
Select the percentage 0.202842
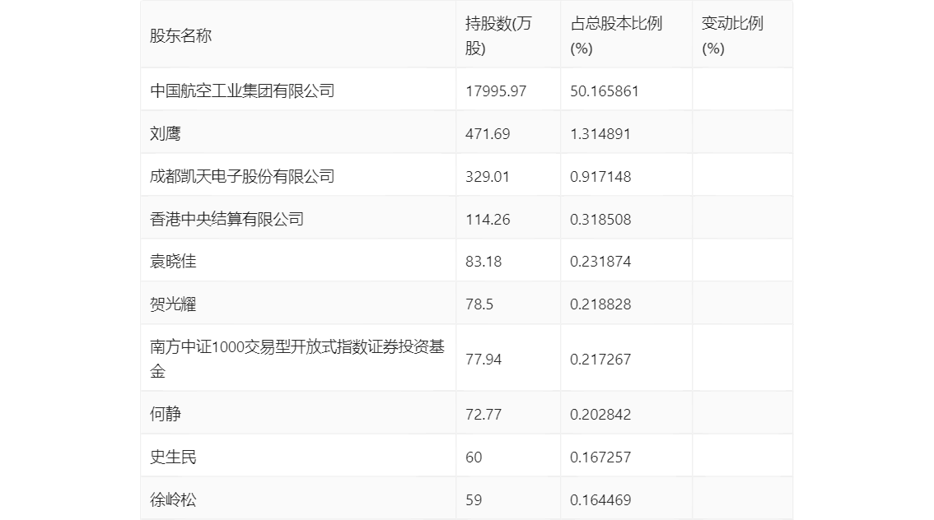tap(600, 414)
